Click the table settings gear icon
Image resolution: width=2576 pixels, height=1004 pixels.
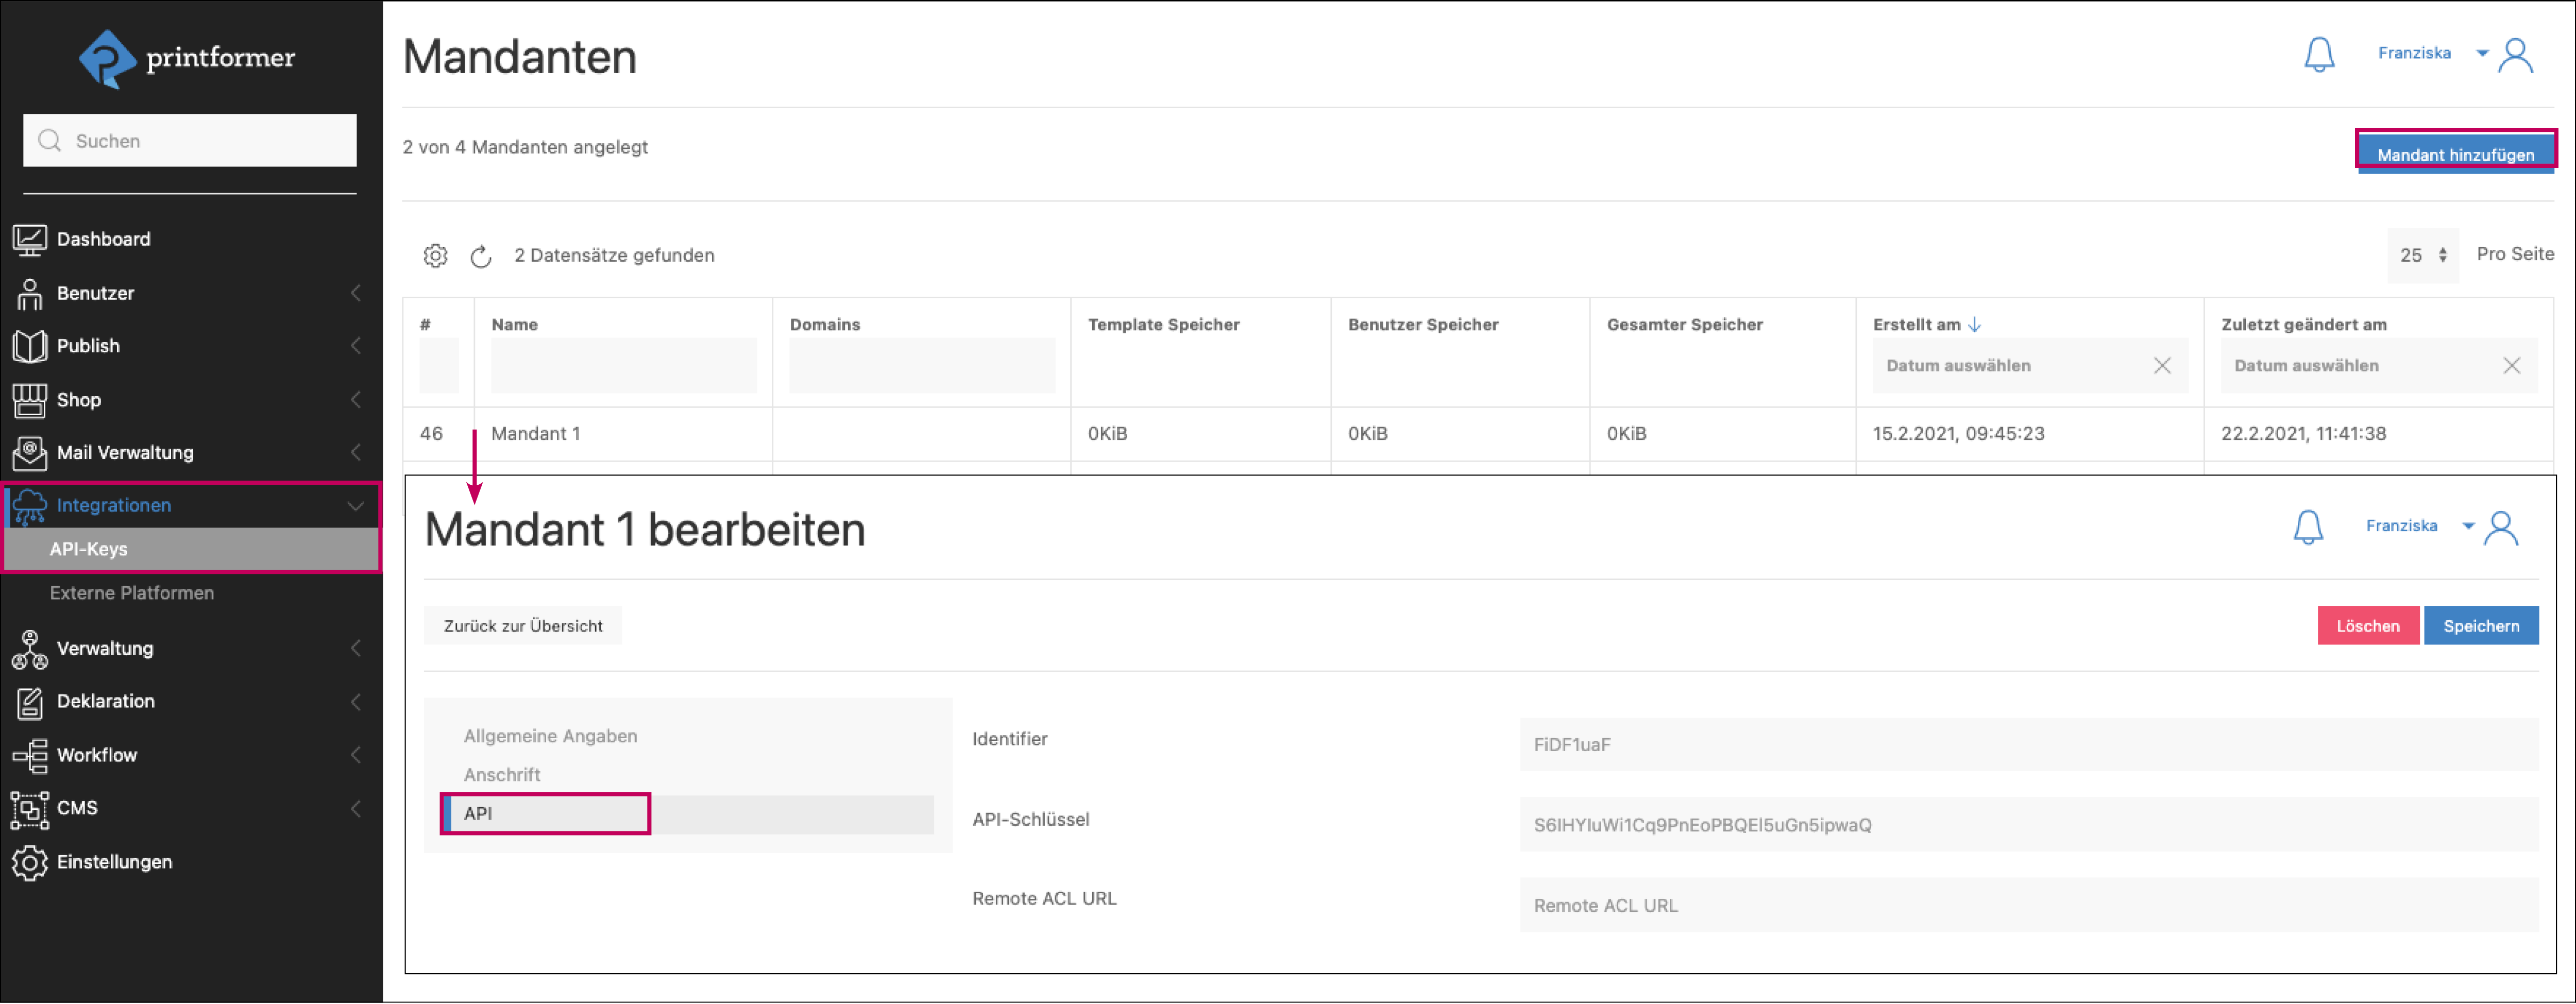(x=435, y=256)
